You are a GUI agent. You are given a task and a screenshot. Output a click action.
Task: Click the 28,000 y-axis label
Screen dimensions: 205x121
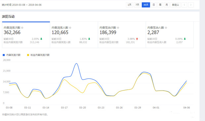7,60
